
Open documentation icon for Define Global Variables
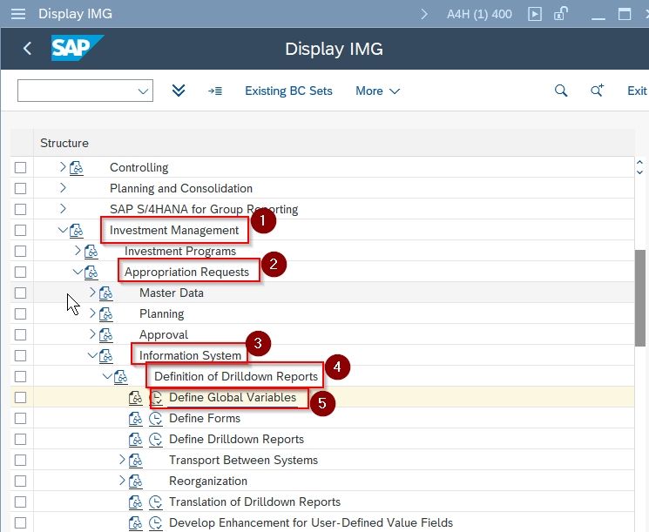[136, 398]
